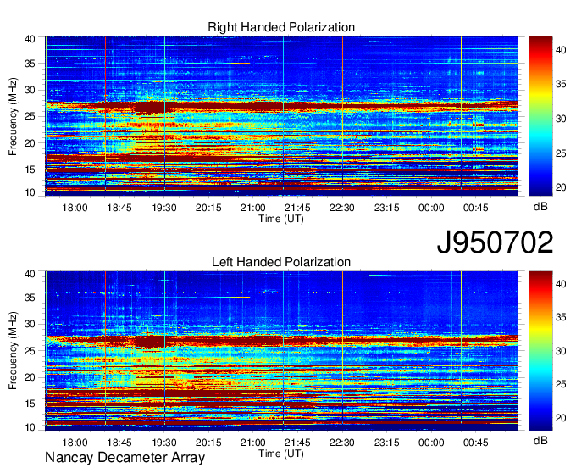
Task: Click the dB unit label under the Right Handed color bar
Action: pos(540,207)
